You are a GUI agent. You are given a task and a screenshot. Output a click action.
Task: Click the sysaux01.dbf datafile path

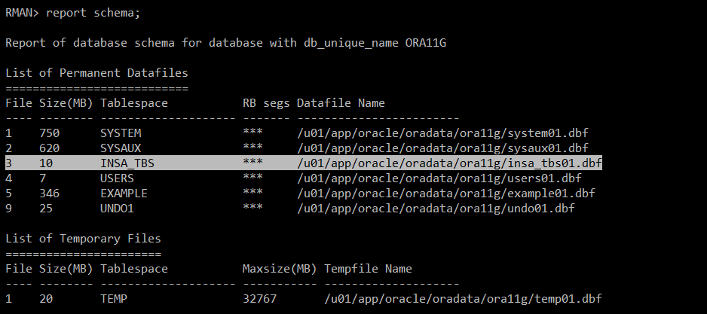pos(442,148)
